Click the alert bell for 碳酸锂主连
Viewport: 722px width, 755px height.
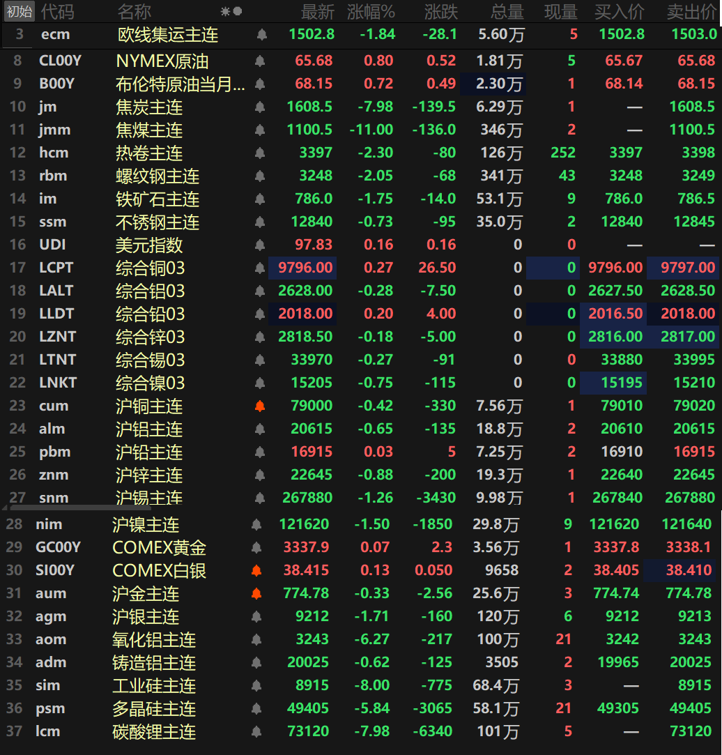pyautogui.click(x=256, y=732)
